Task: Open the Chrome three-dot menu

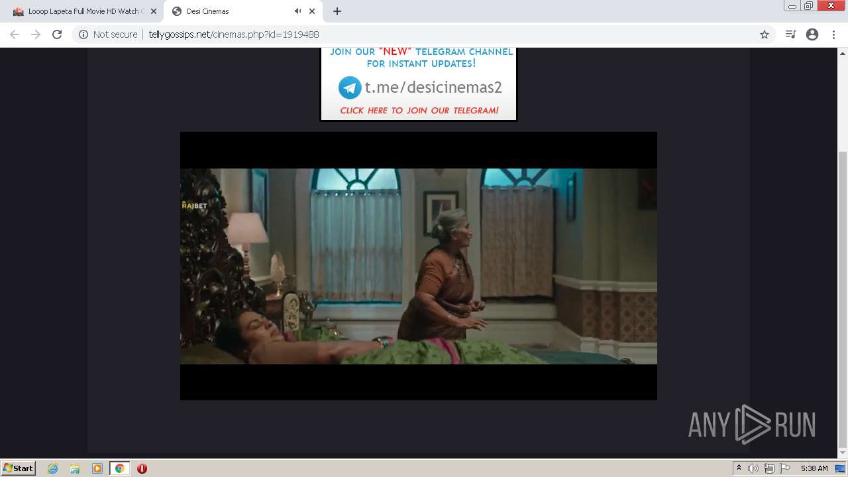Action: [x=833, y=34]
